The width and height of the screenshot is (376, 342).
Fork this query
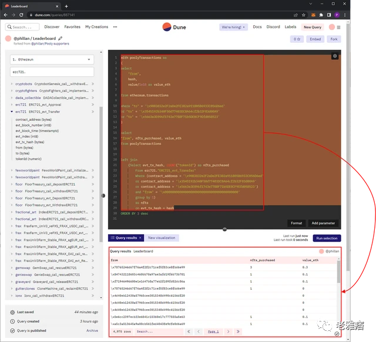[334, 39]
